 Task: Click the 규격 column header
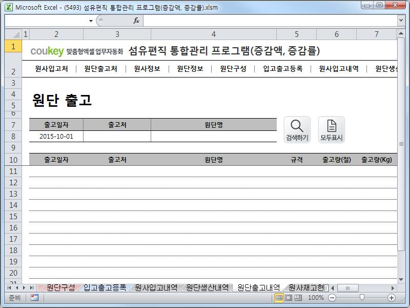click(297, 160)
